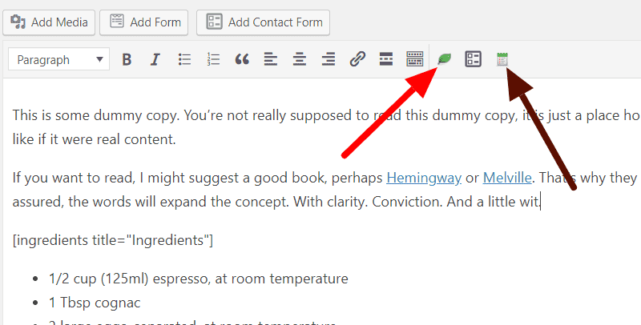Align text left
Screen dimensions: 641x325
271,59
